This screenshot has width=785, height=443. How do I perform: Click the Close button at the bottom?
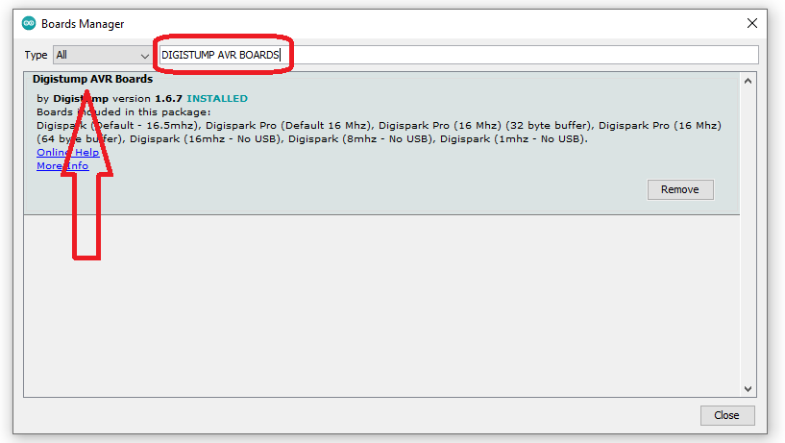(x=727, y=415)
